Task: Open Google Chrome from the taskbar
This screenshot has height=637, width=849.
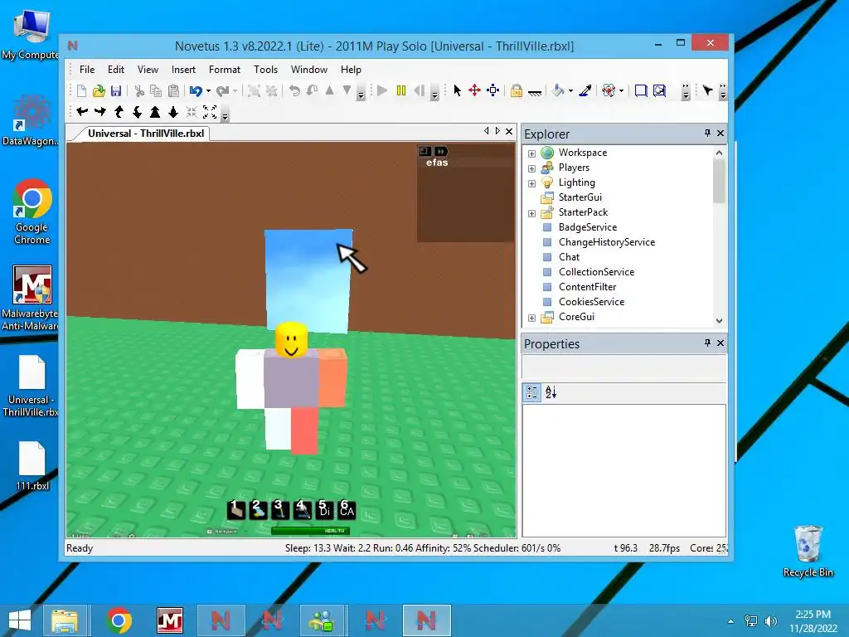Action: point(119,620)
